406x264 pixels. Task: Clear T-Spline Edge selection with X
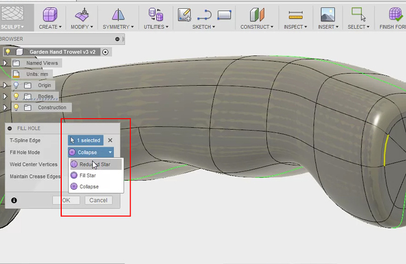tap(110, 140)
